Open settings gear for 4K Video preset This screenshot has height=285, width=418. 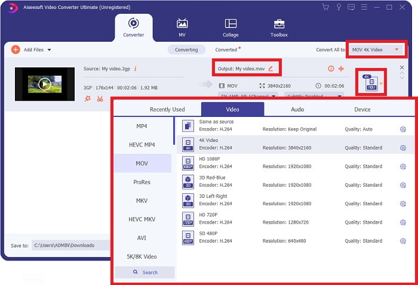pos(403,148)
